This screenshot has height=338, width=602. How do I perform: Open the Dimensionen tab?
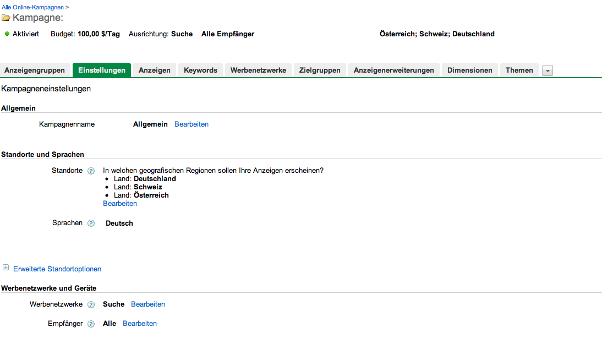tap(469, 70)
